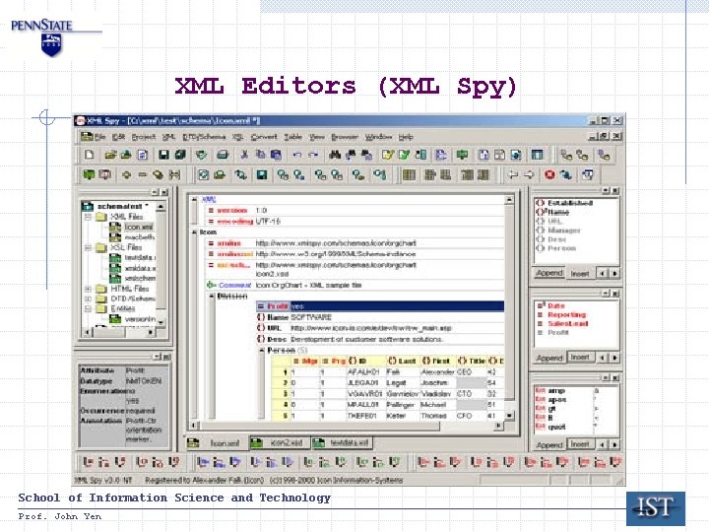Click the Print icon

tap(223, 155)
